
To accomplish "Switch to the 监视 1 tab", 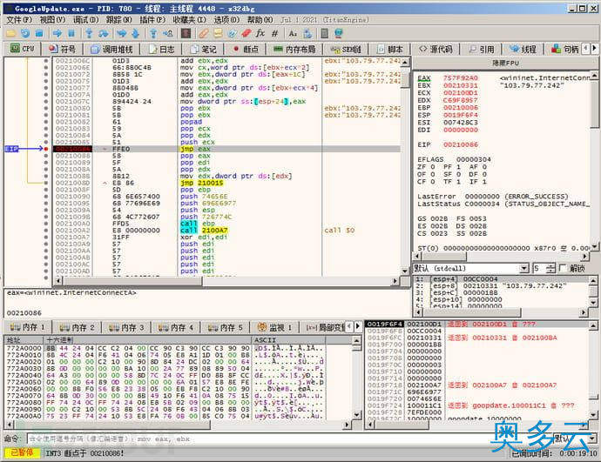I will pyautogui.click(x=274, y=327).
